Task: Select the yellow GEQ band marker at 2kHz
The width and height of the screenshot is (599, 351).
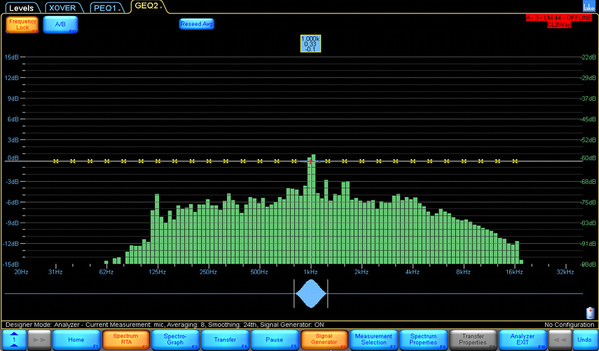Action: [362, 161]
